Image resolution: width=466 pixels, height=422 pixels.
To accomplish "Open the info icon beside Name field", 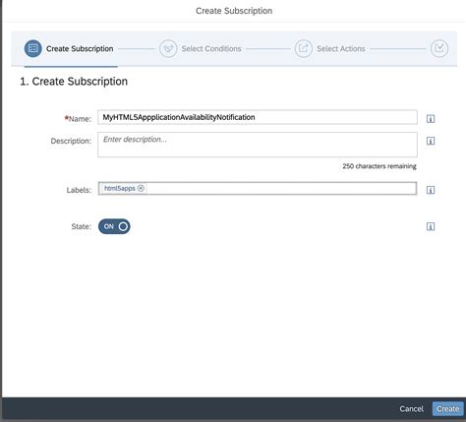I will (x=431, y=119).
